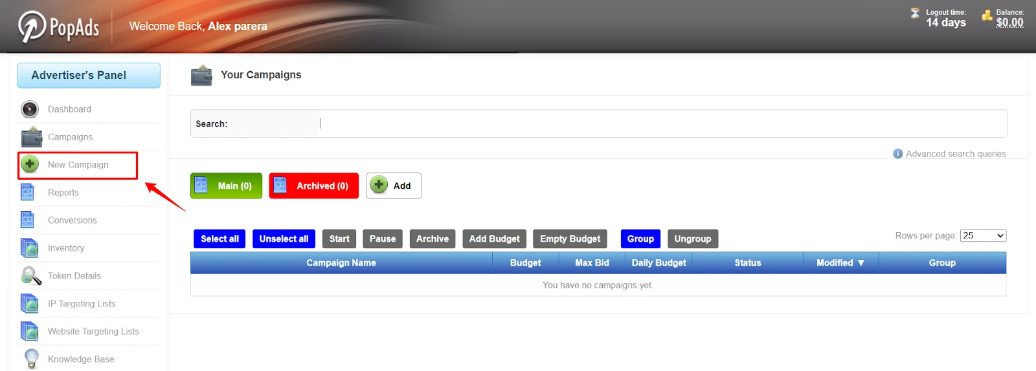The width and height of the screenshot is (1036, 371).
Task: Click the Archive button
Action: point(433,238)
